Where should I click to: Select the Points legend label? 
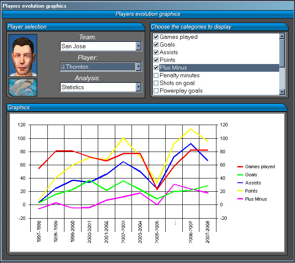[251, 191]
